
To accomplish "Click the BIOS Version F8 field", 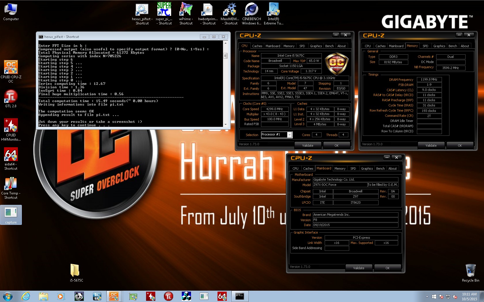I will (x=356, y=220).
